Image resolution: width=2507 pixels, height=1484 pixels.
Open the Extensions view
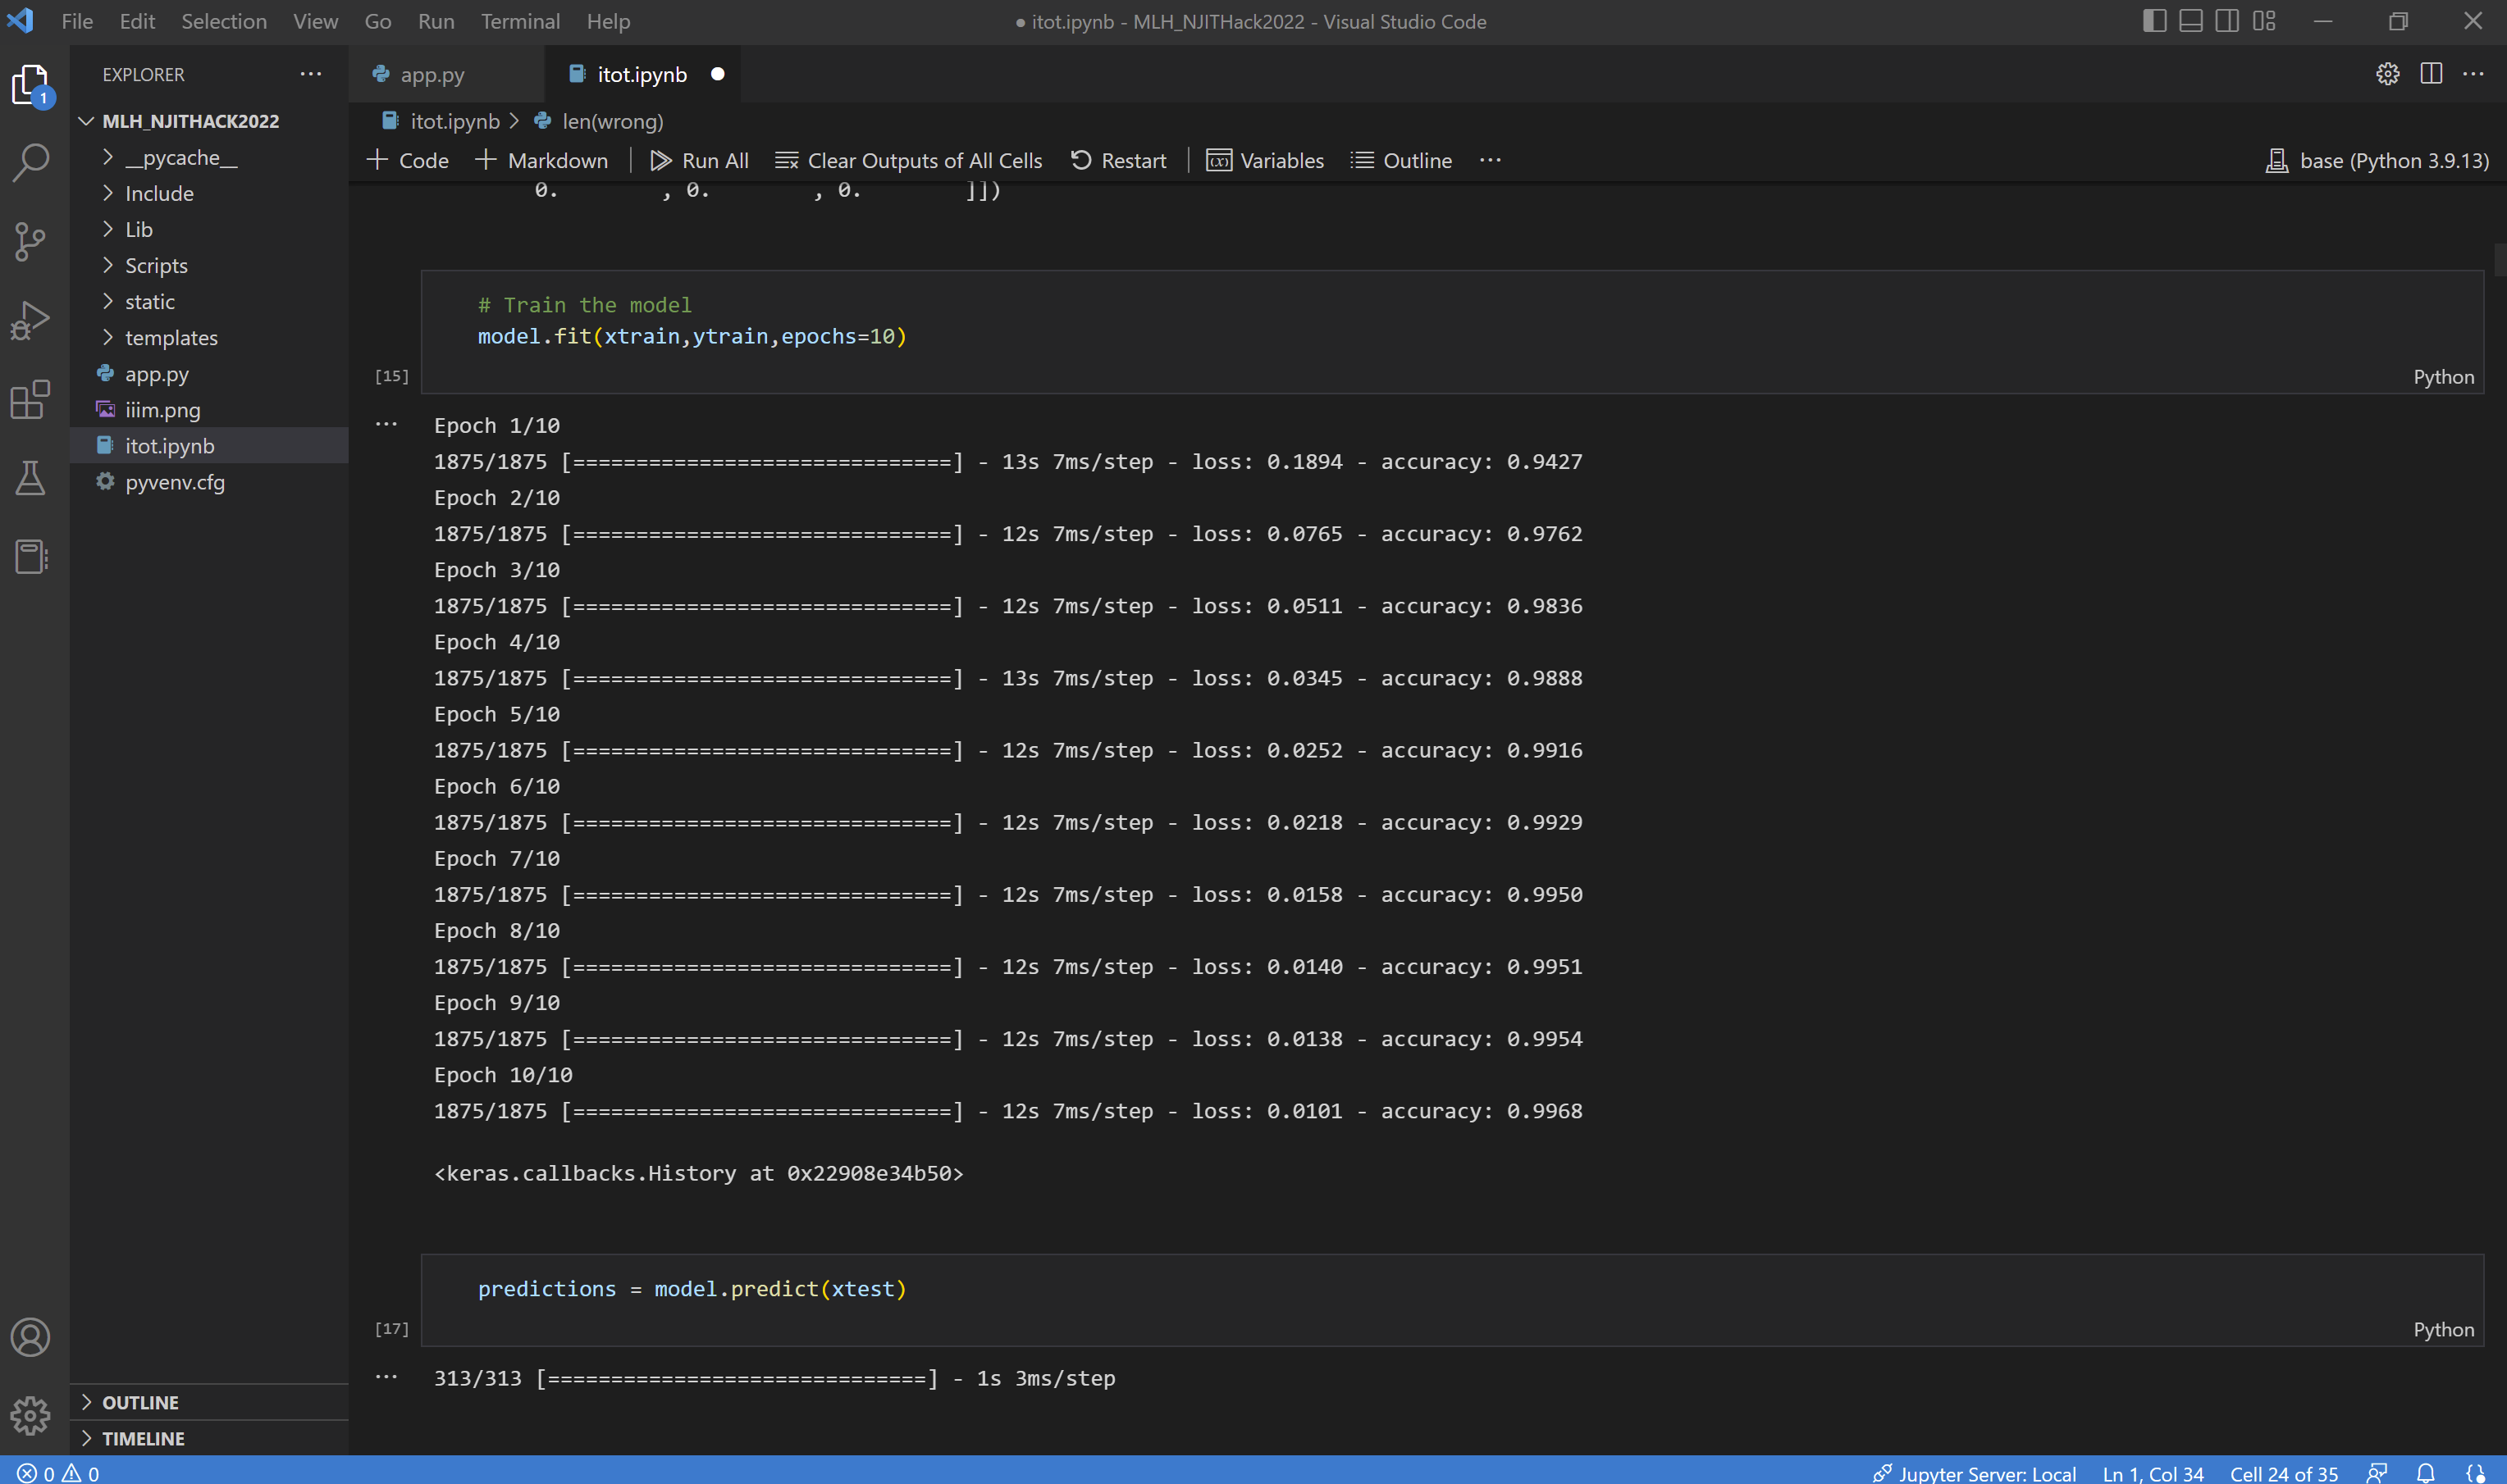click(x=30, y=399)
